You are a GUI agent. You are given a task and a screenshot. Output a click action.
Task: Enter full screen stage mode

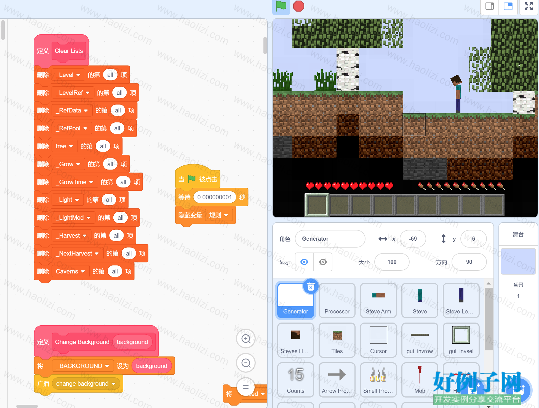(529, 6)
